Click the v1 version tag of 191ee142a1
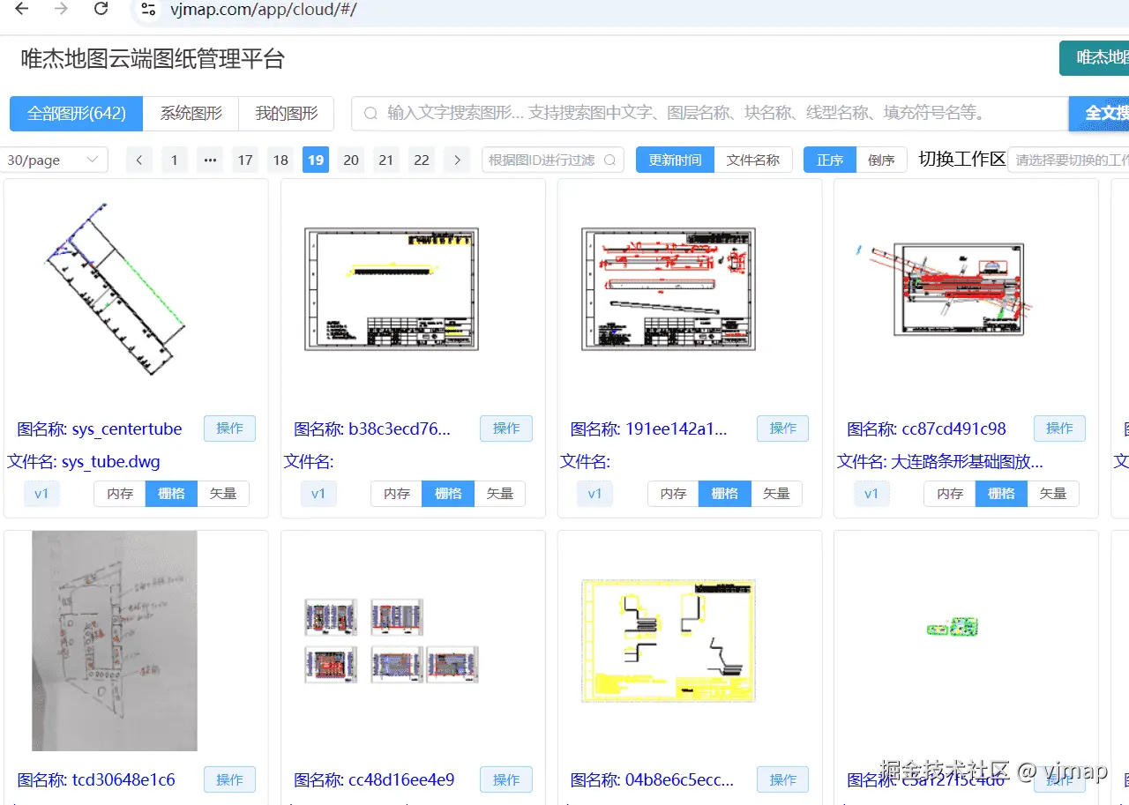This screenshot has width=1129, height=805. (595, 494)
